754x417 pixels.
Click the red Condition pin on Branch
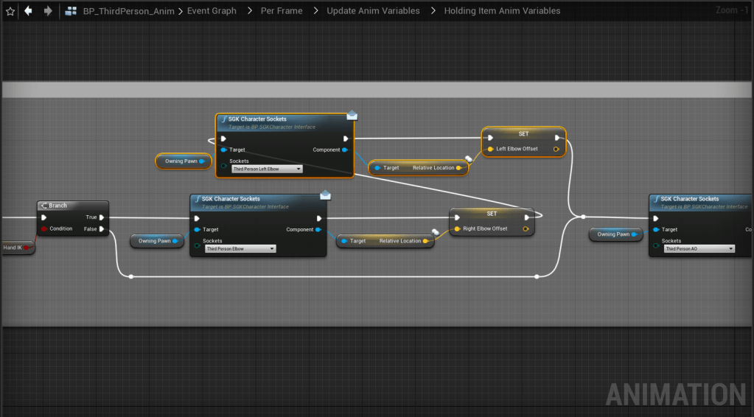click(x=44, y=229)
